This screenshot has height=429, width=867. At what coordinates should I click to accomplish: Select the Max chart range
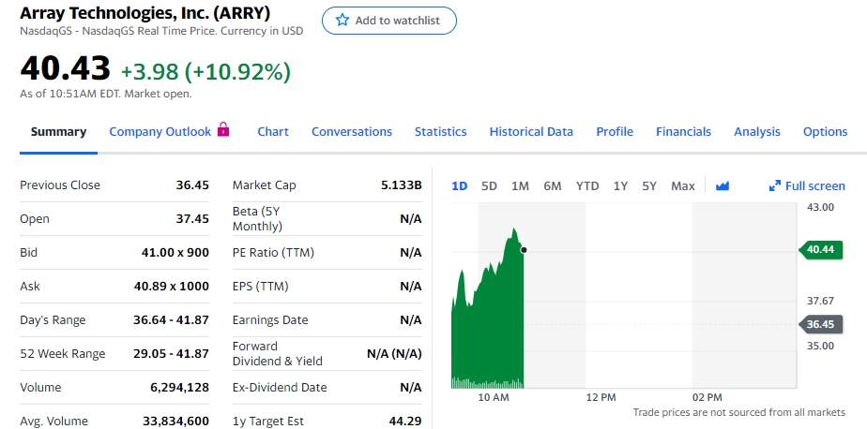click(x=683, y=186)
